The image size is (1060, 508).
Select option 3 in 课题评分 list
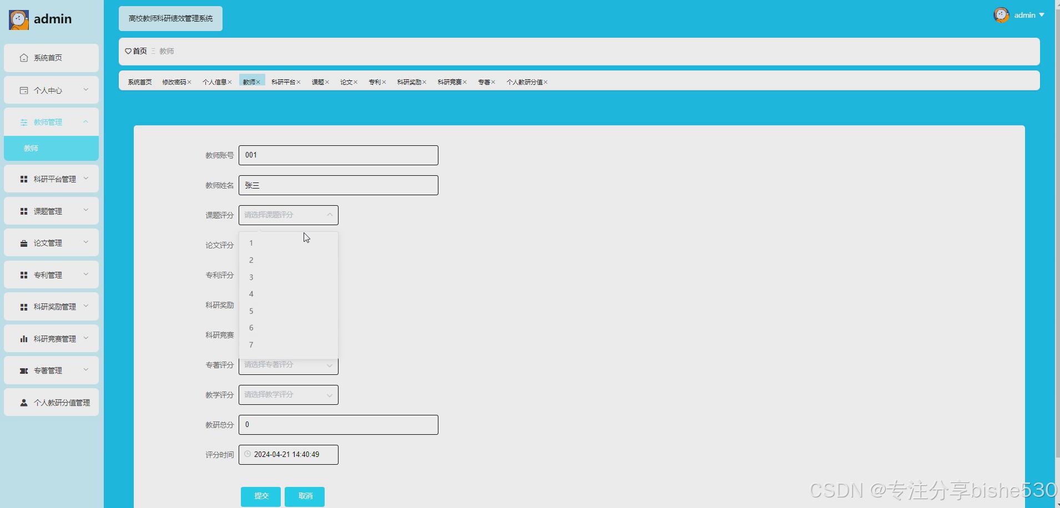(289, 277)
